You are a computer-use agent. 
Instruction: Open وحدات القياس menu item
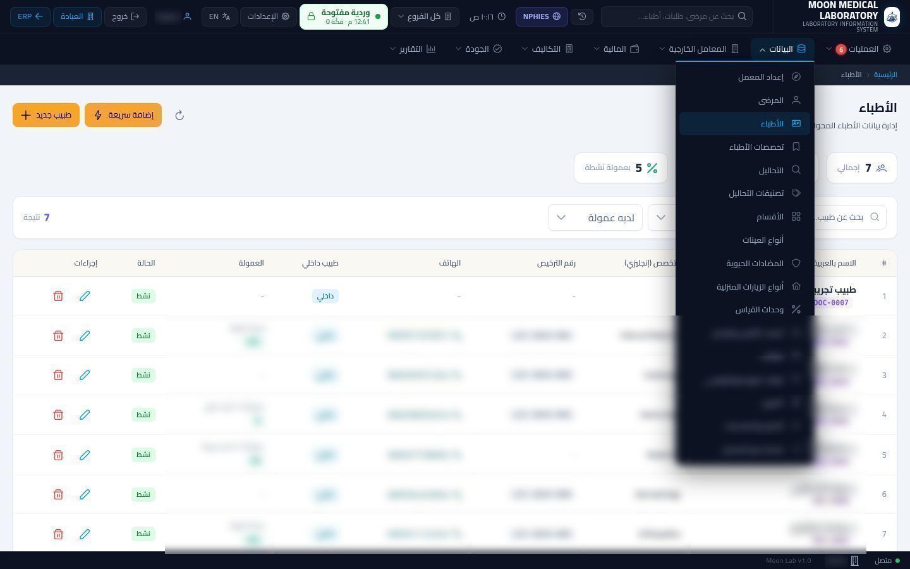pyautogui.click(x=744, y=310)
